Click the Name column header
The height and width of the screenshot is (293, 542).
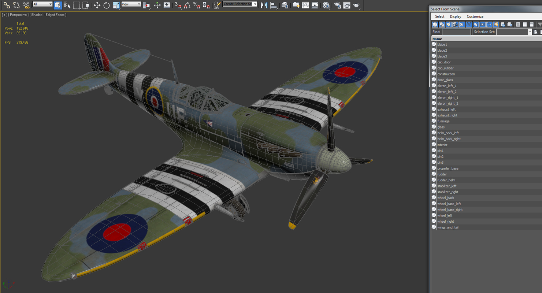click(x=486, y=39)
